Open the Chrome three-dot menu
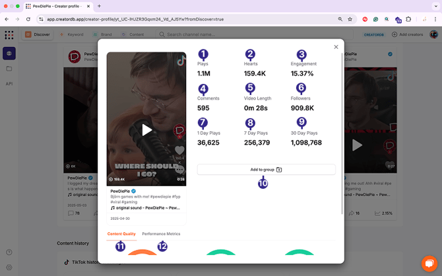The image size is (442, 276). [x=435, y=19]
